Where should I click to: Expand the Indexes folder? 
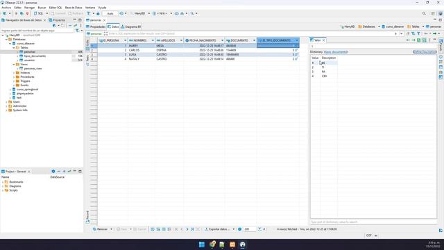[x=14, y=73]
